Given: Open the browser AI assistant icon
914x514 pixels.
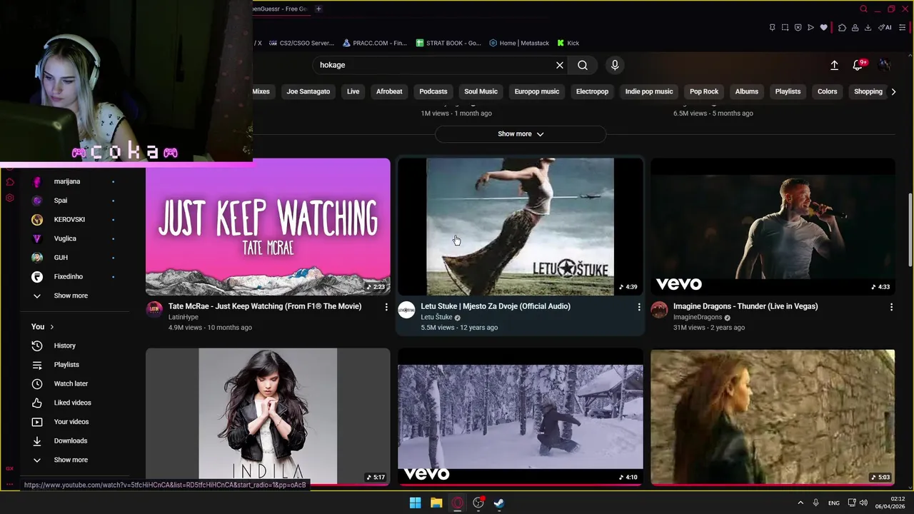Looking at the screenshot, I should tap(885, 28).
